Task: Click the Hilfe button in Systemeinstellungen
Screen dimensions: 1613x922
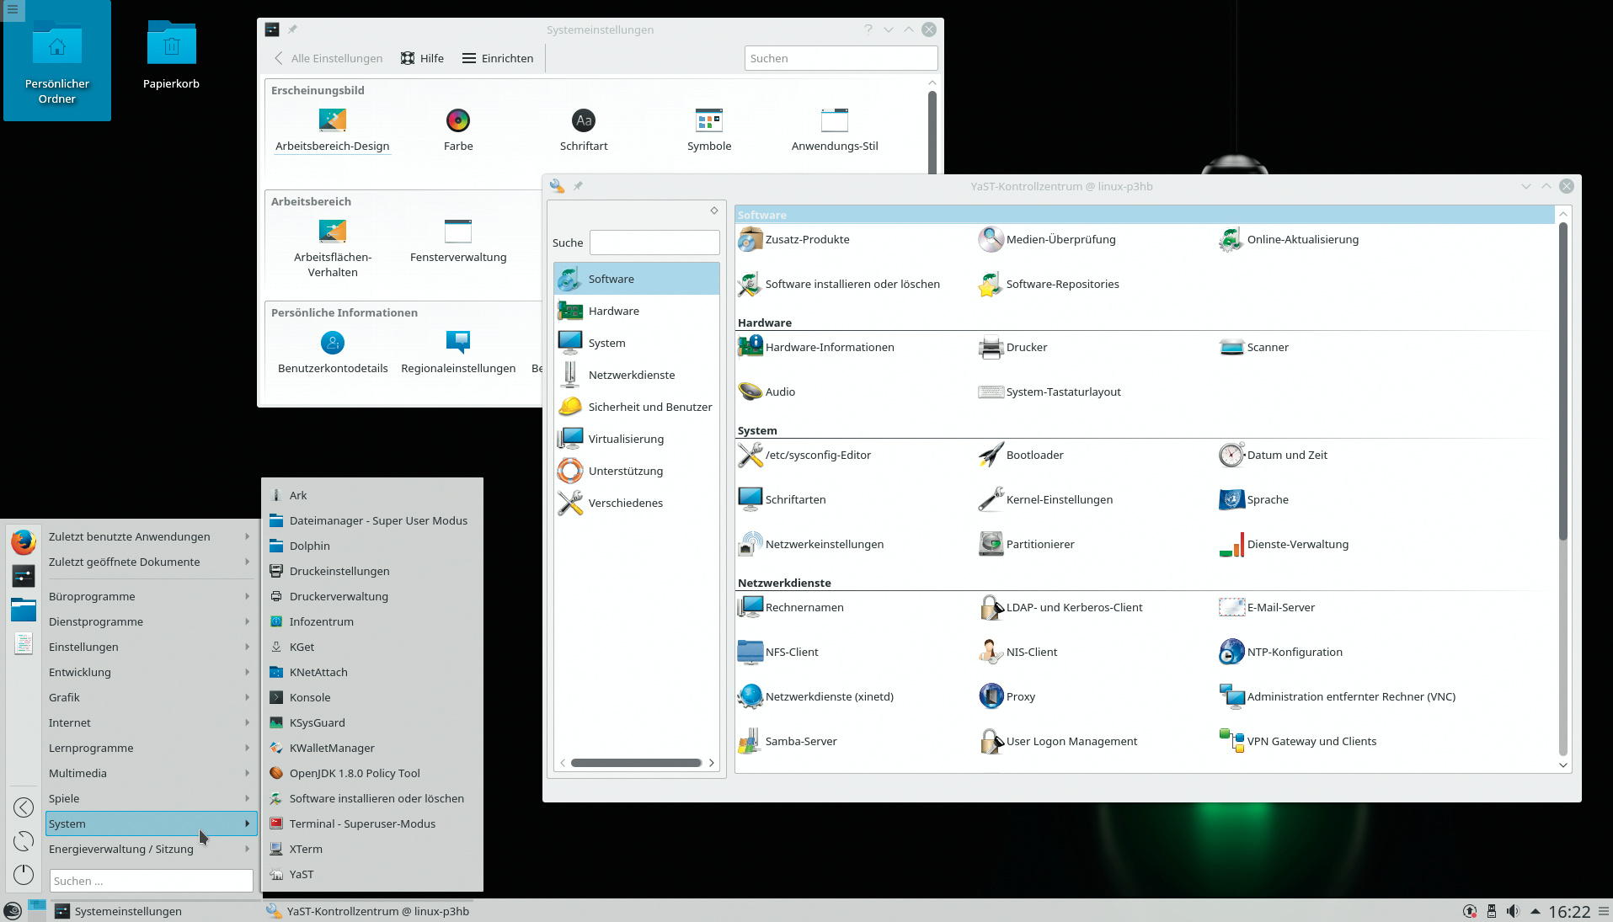Action: [x=422, y=58]
